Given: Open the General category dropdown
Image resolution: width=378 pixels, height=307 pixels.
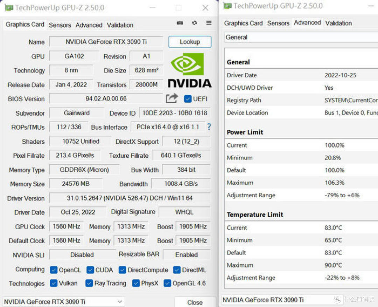Looking at the screenshot, I should [x=301, y=37].
